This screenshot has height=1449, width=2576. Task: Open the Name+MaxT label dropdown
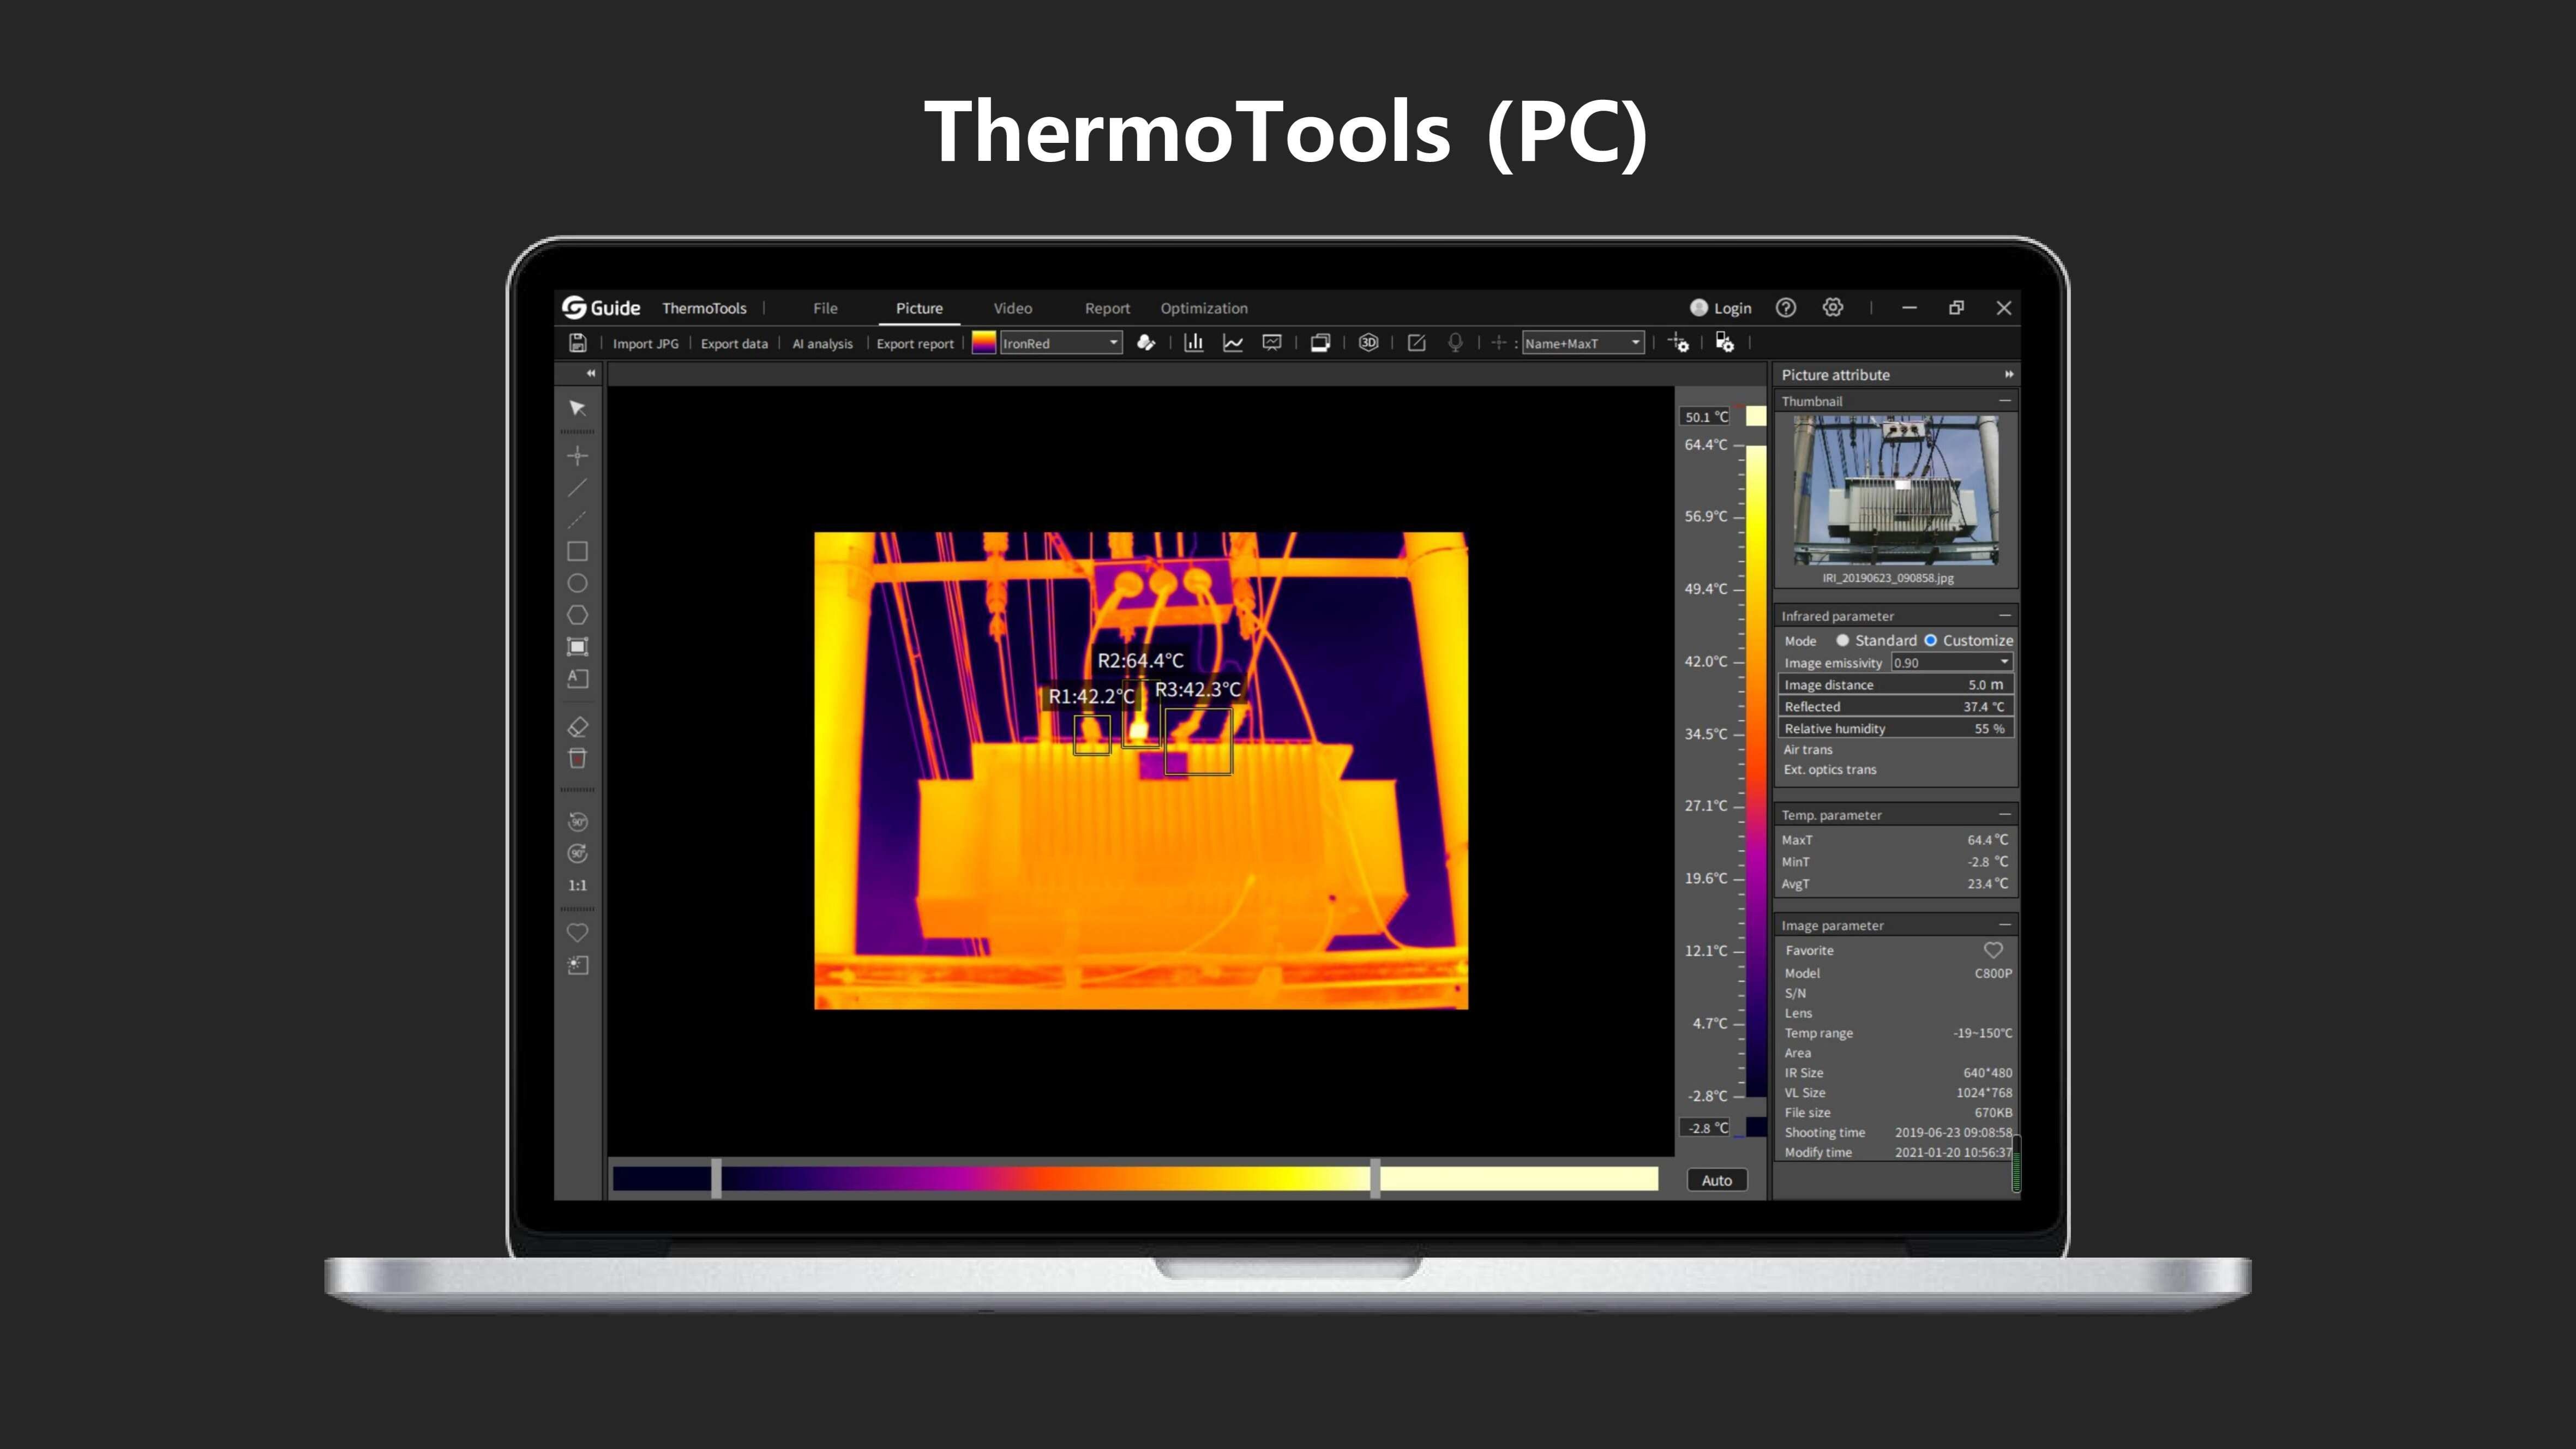1582,343
